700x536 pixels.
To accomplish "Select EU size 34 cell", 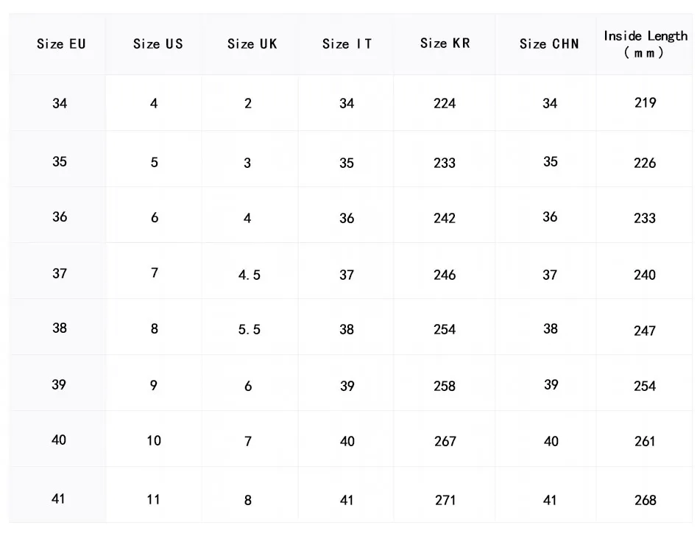I will [60, 104].
